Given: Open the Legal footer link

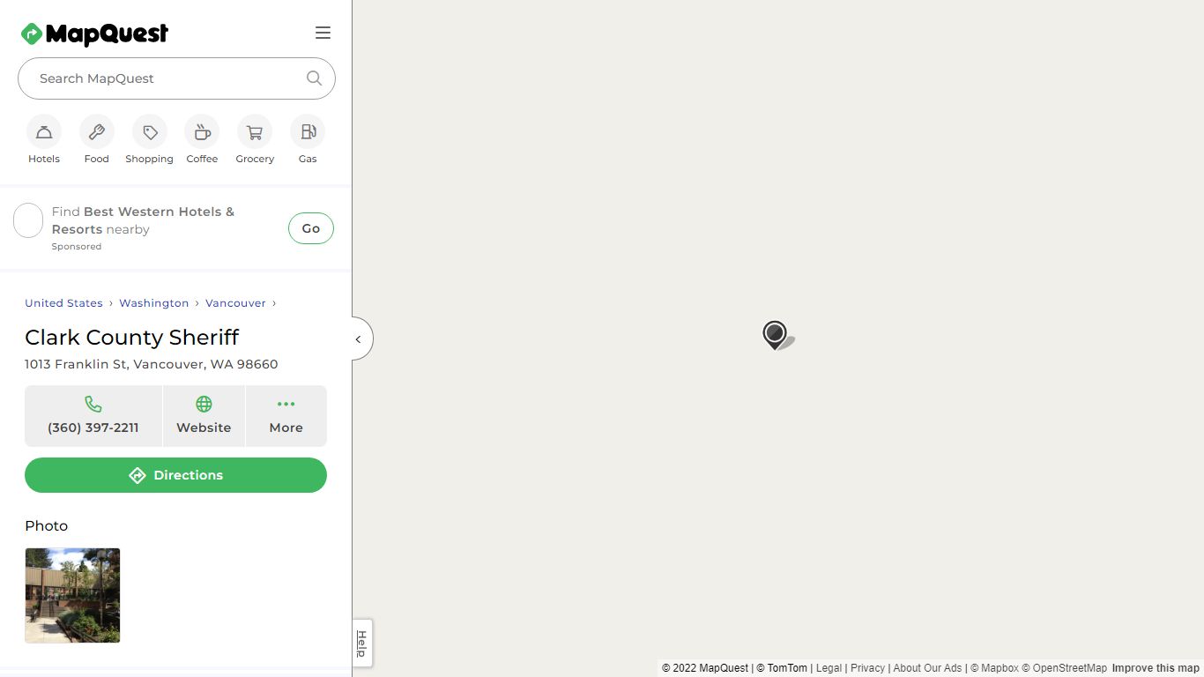Looking at the screenshot, I should (x=829, y=668).
